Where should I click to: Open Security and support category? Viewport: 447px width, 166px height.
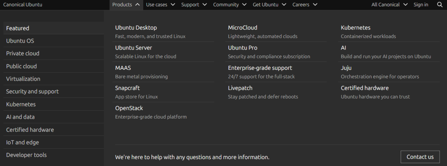tap(53, 92)
